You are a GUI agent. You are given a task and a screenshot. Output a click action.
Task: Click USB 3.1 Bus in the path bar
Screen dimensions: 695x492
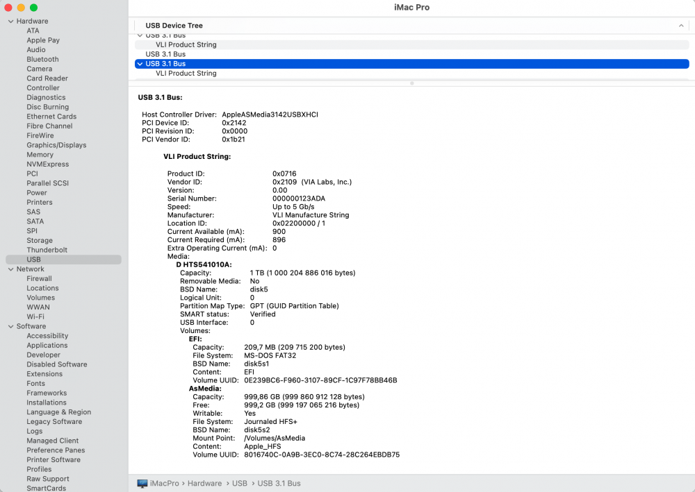(x=279, y=484)
